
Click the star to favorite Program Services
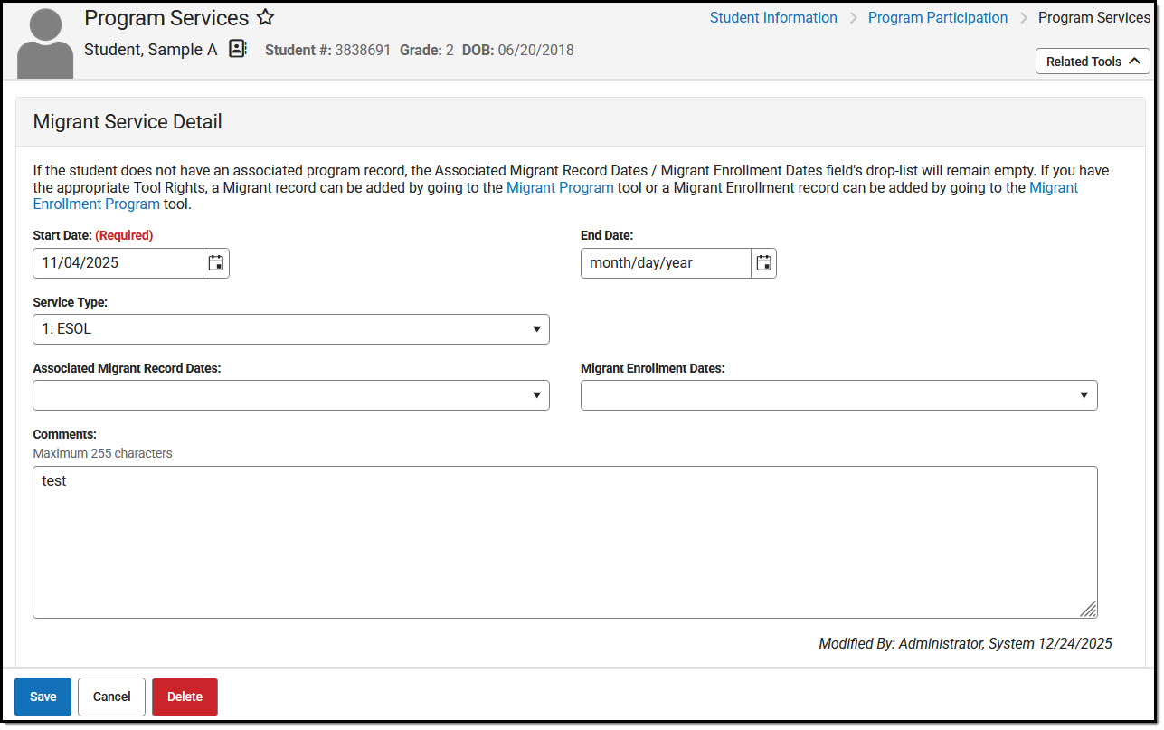tap(264, 16)
